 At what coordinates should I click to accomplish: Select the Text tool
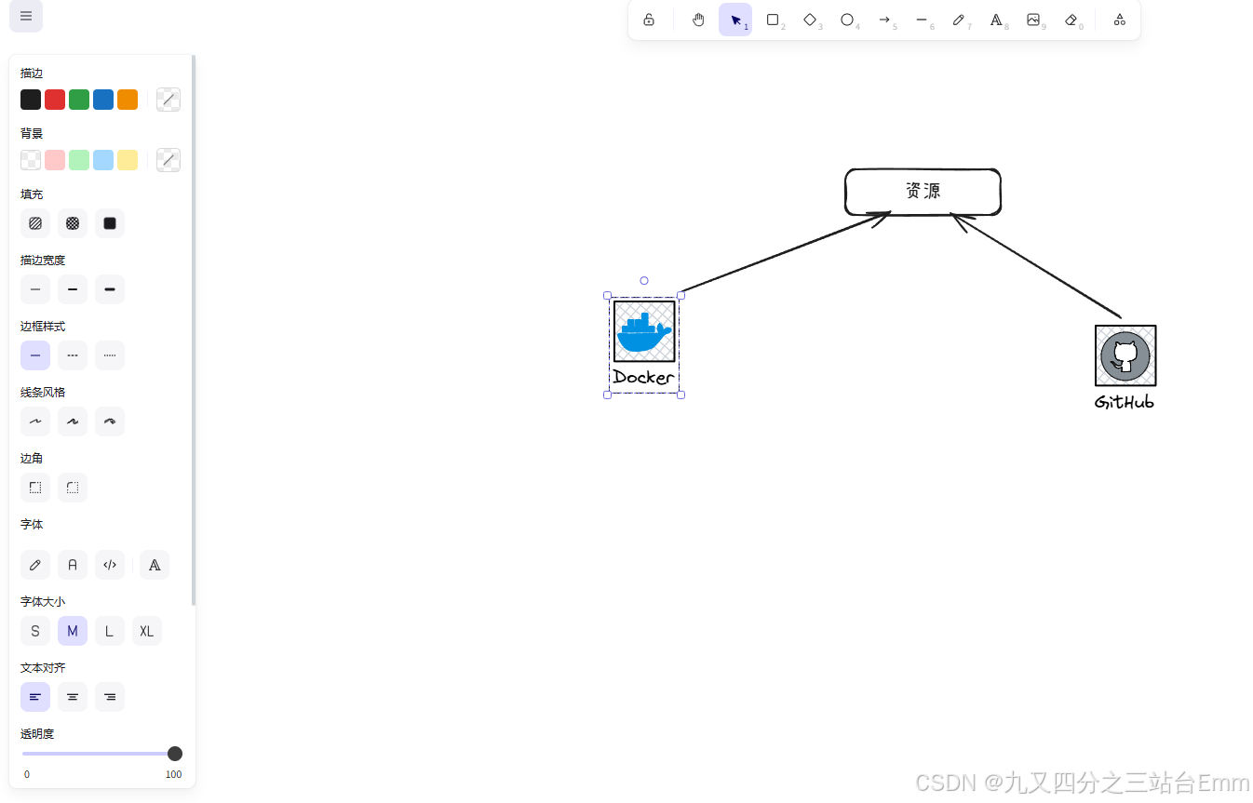pyautogui.click(x=996, y=20)
